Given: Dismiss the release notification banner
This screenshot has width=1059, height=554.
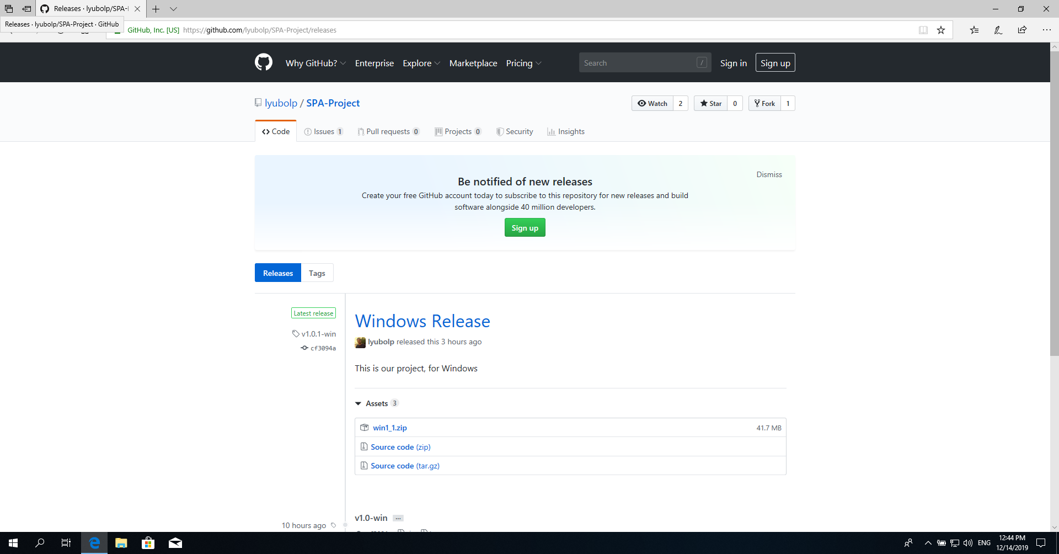Looking at the screenshot, I should click(769, 174).
